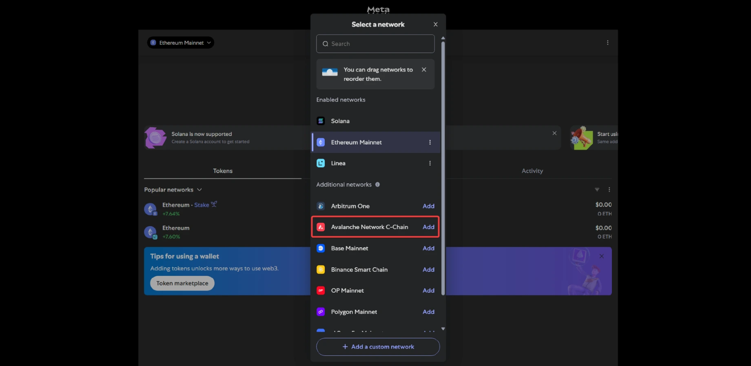Click the Linea logo icon
Screen dimensions: 751x366
[321, 163]
